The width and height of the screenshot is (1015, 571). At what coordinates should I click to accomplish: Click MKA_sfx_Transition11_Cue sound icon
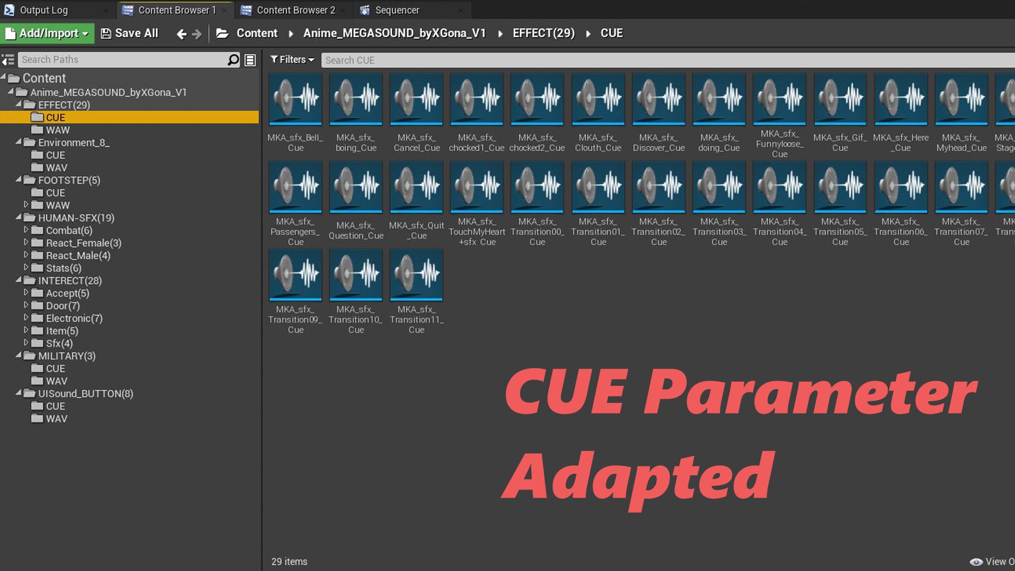pos(416,275)
